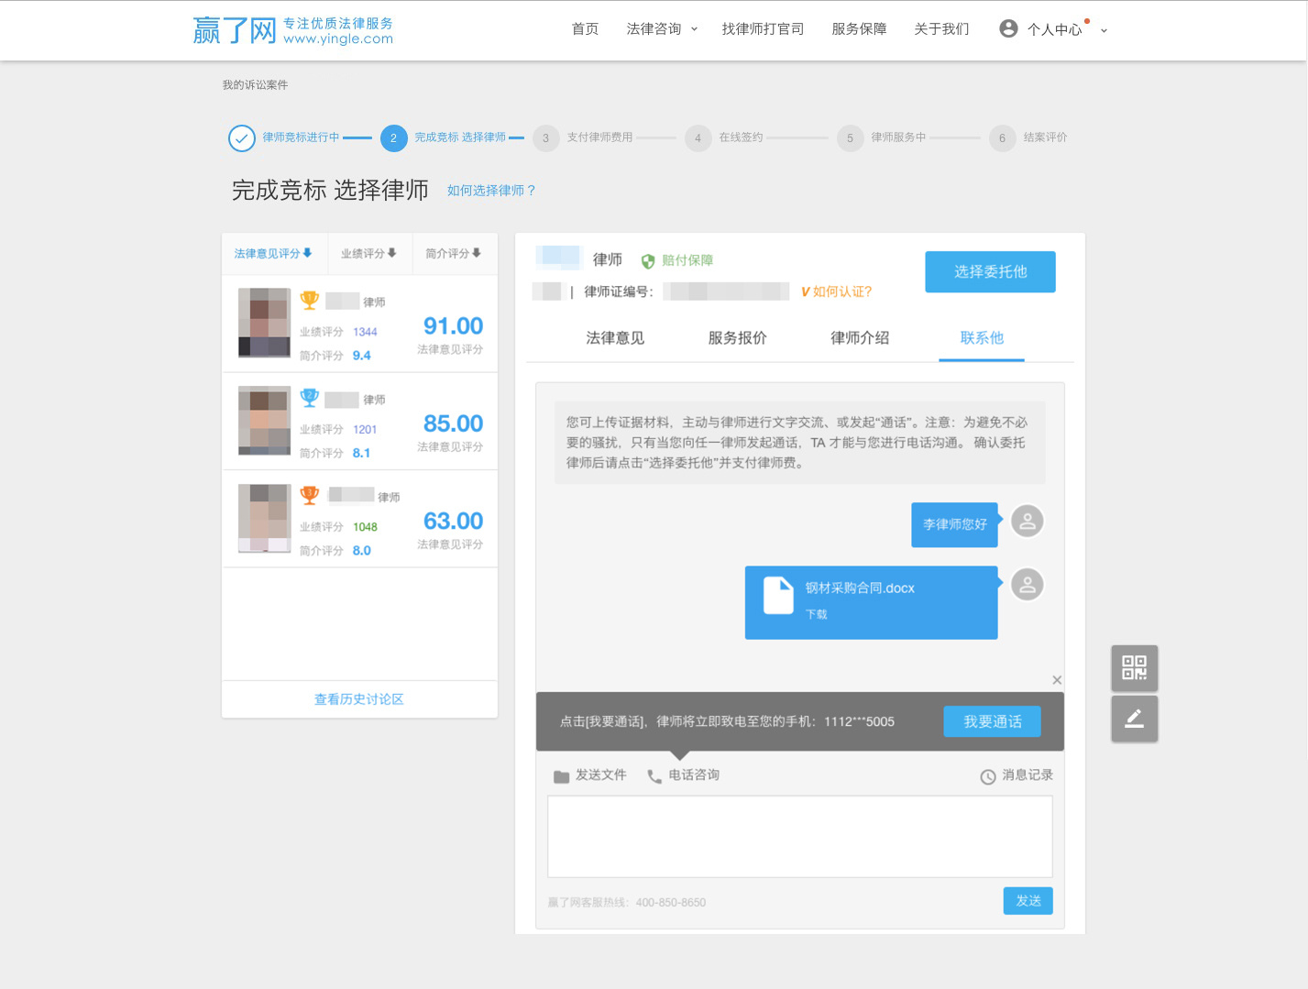The height and width of the screenshot is (989, 1308).
Task: Click the phone icon next to 电话咨询
Action: 654,776
